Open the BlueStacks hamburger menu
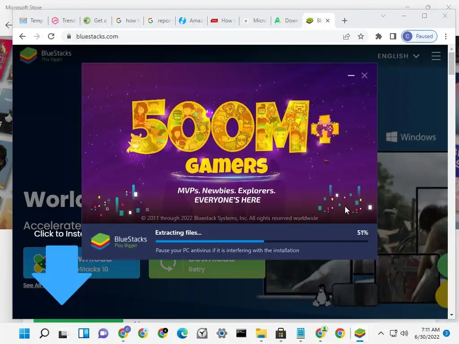This screenshot has height=344, width=459. point(436,56)
